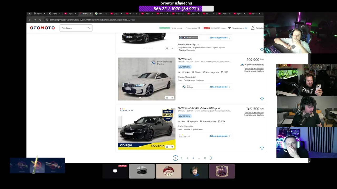Go back with the browser back arrow

(x=30, y=20)
